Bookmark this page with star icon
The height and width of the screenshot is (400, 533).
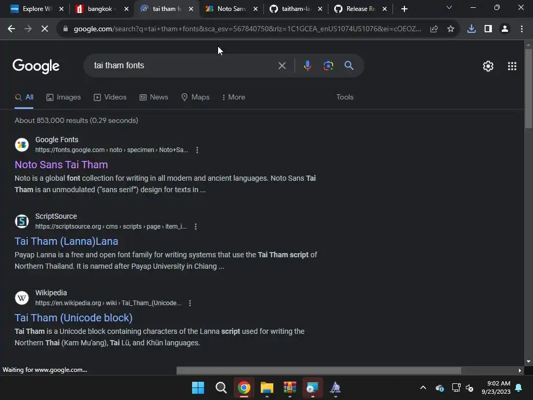coord(451,29)
